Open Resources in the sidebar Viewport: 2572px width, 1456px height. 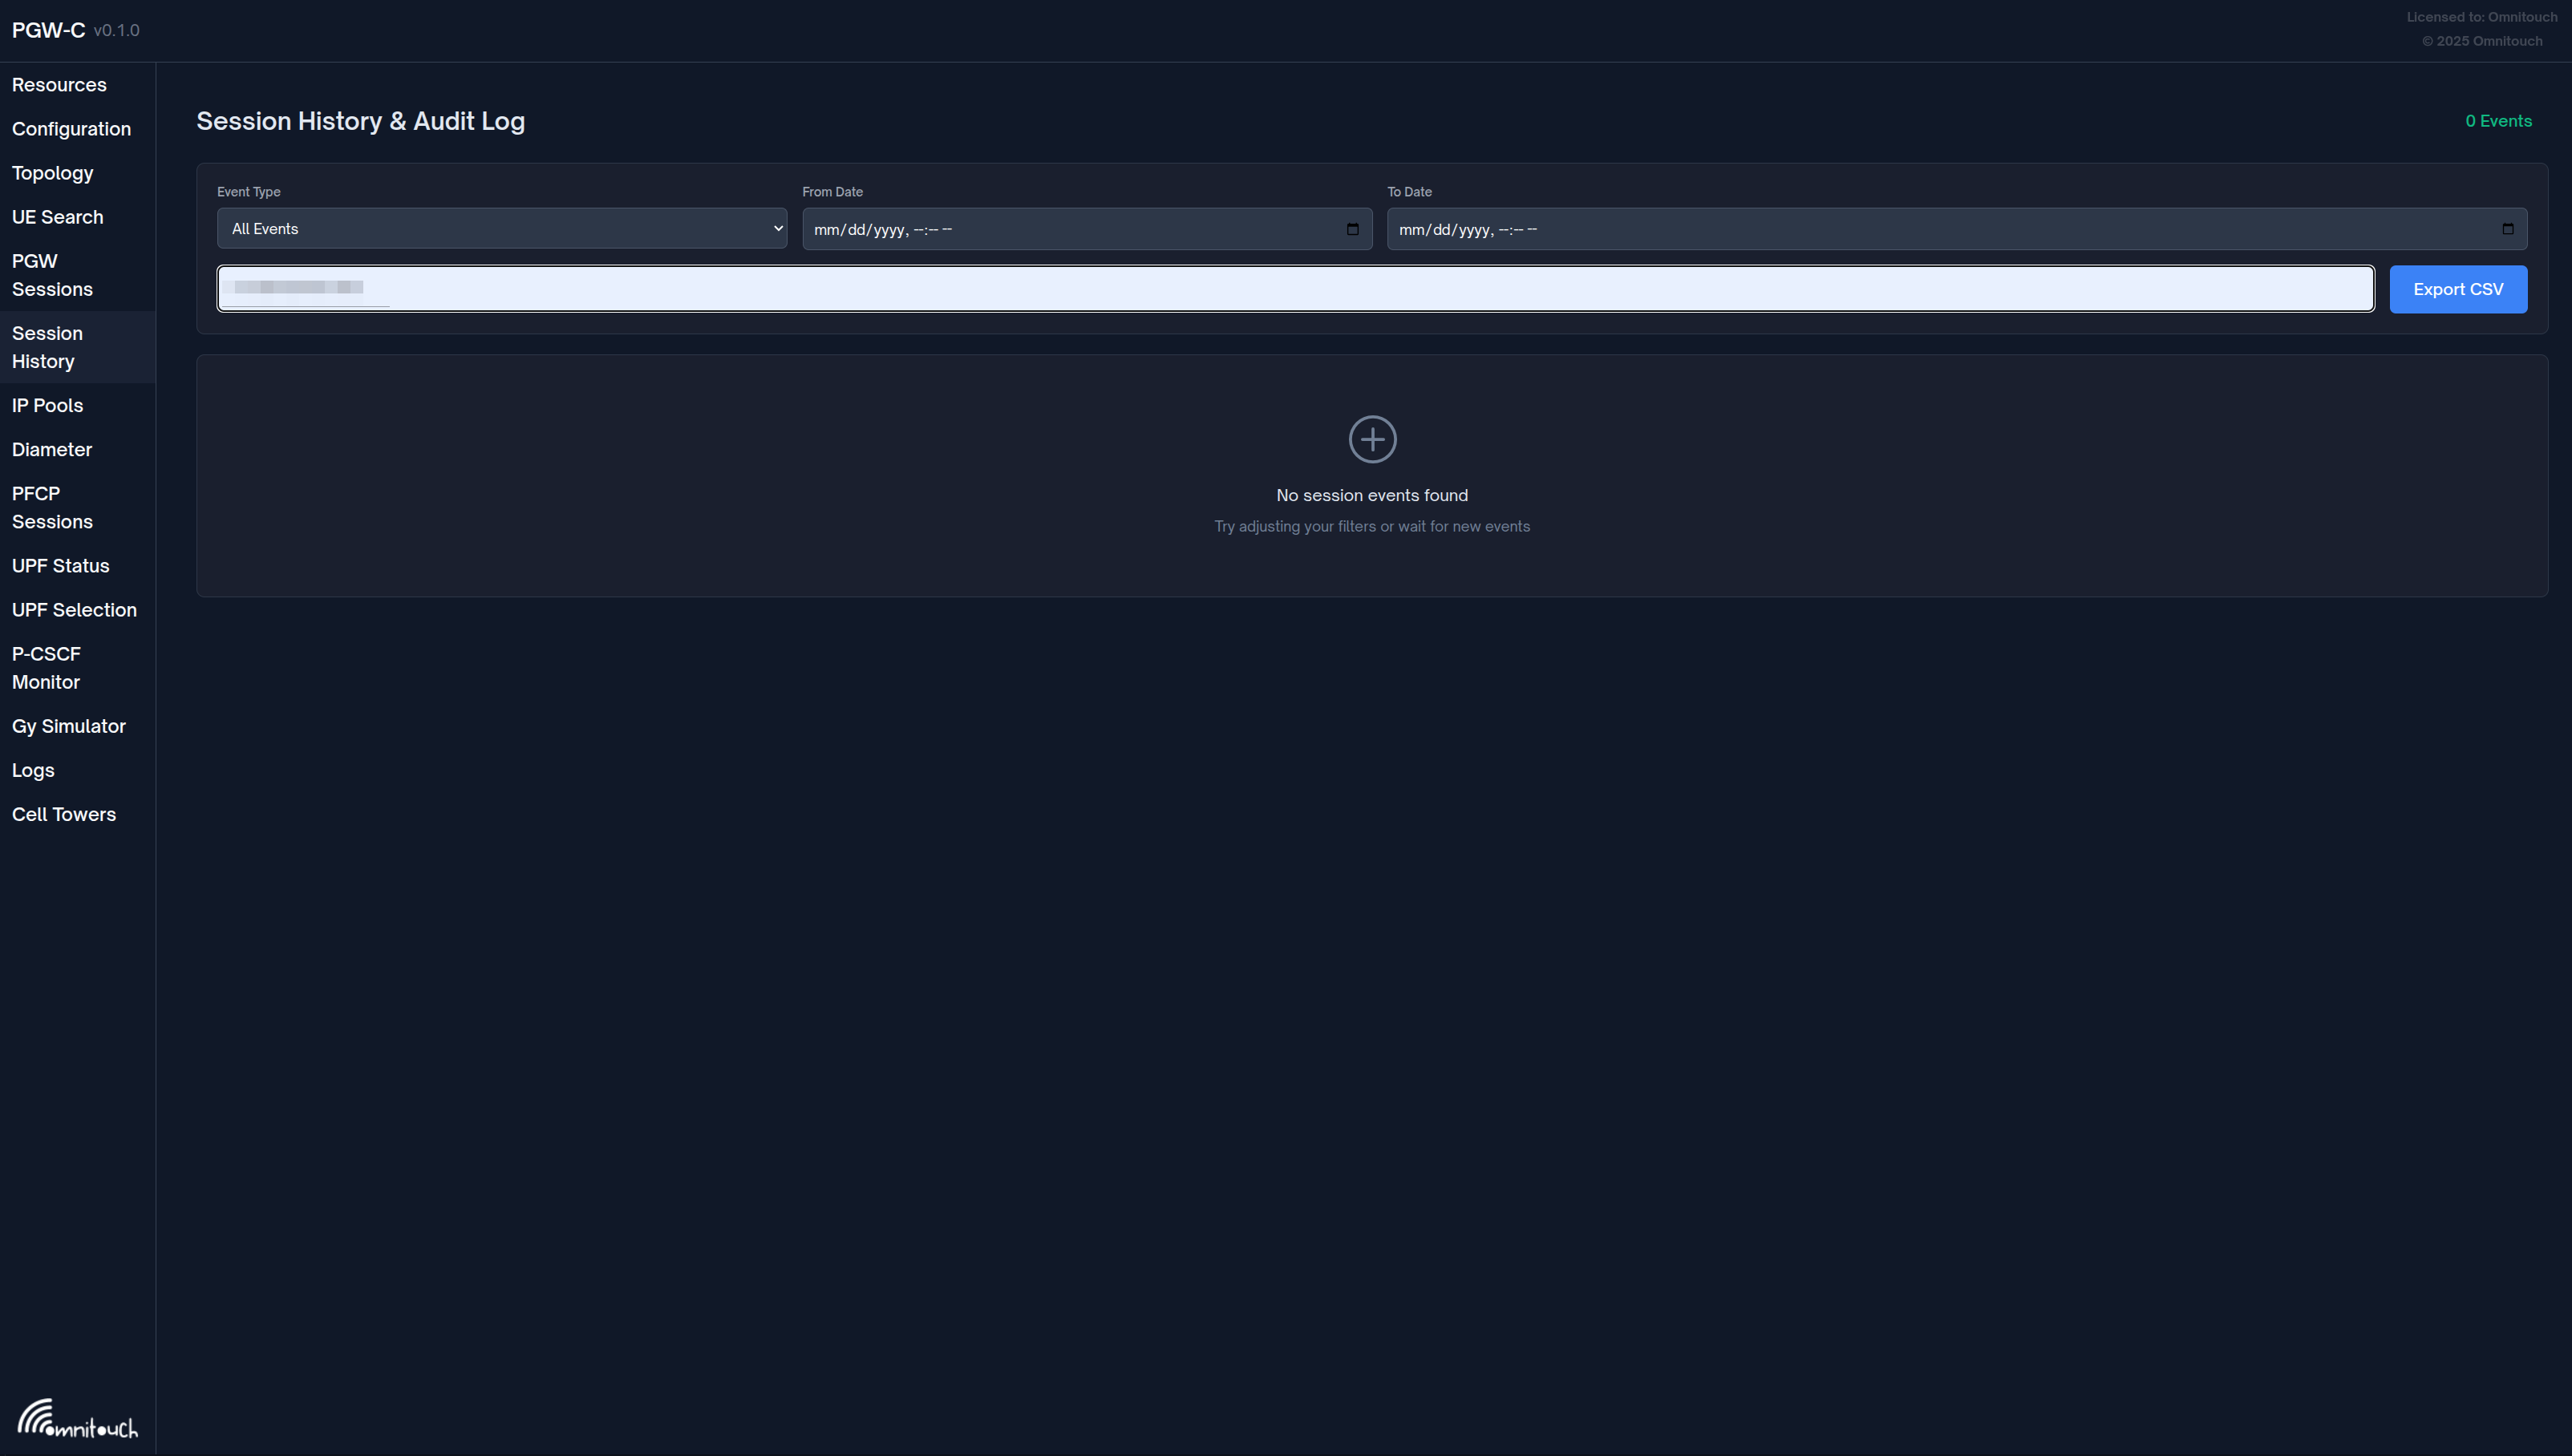[x=59, y=85]
